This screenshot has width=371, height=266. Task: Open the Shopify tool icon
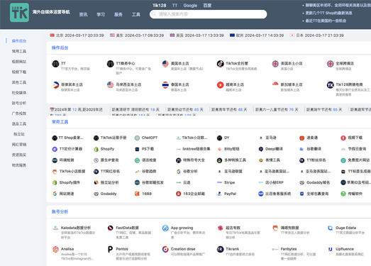click(96, 149)
